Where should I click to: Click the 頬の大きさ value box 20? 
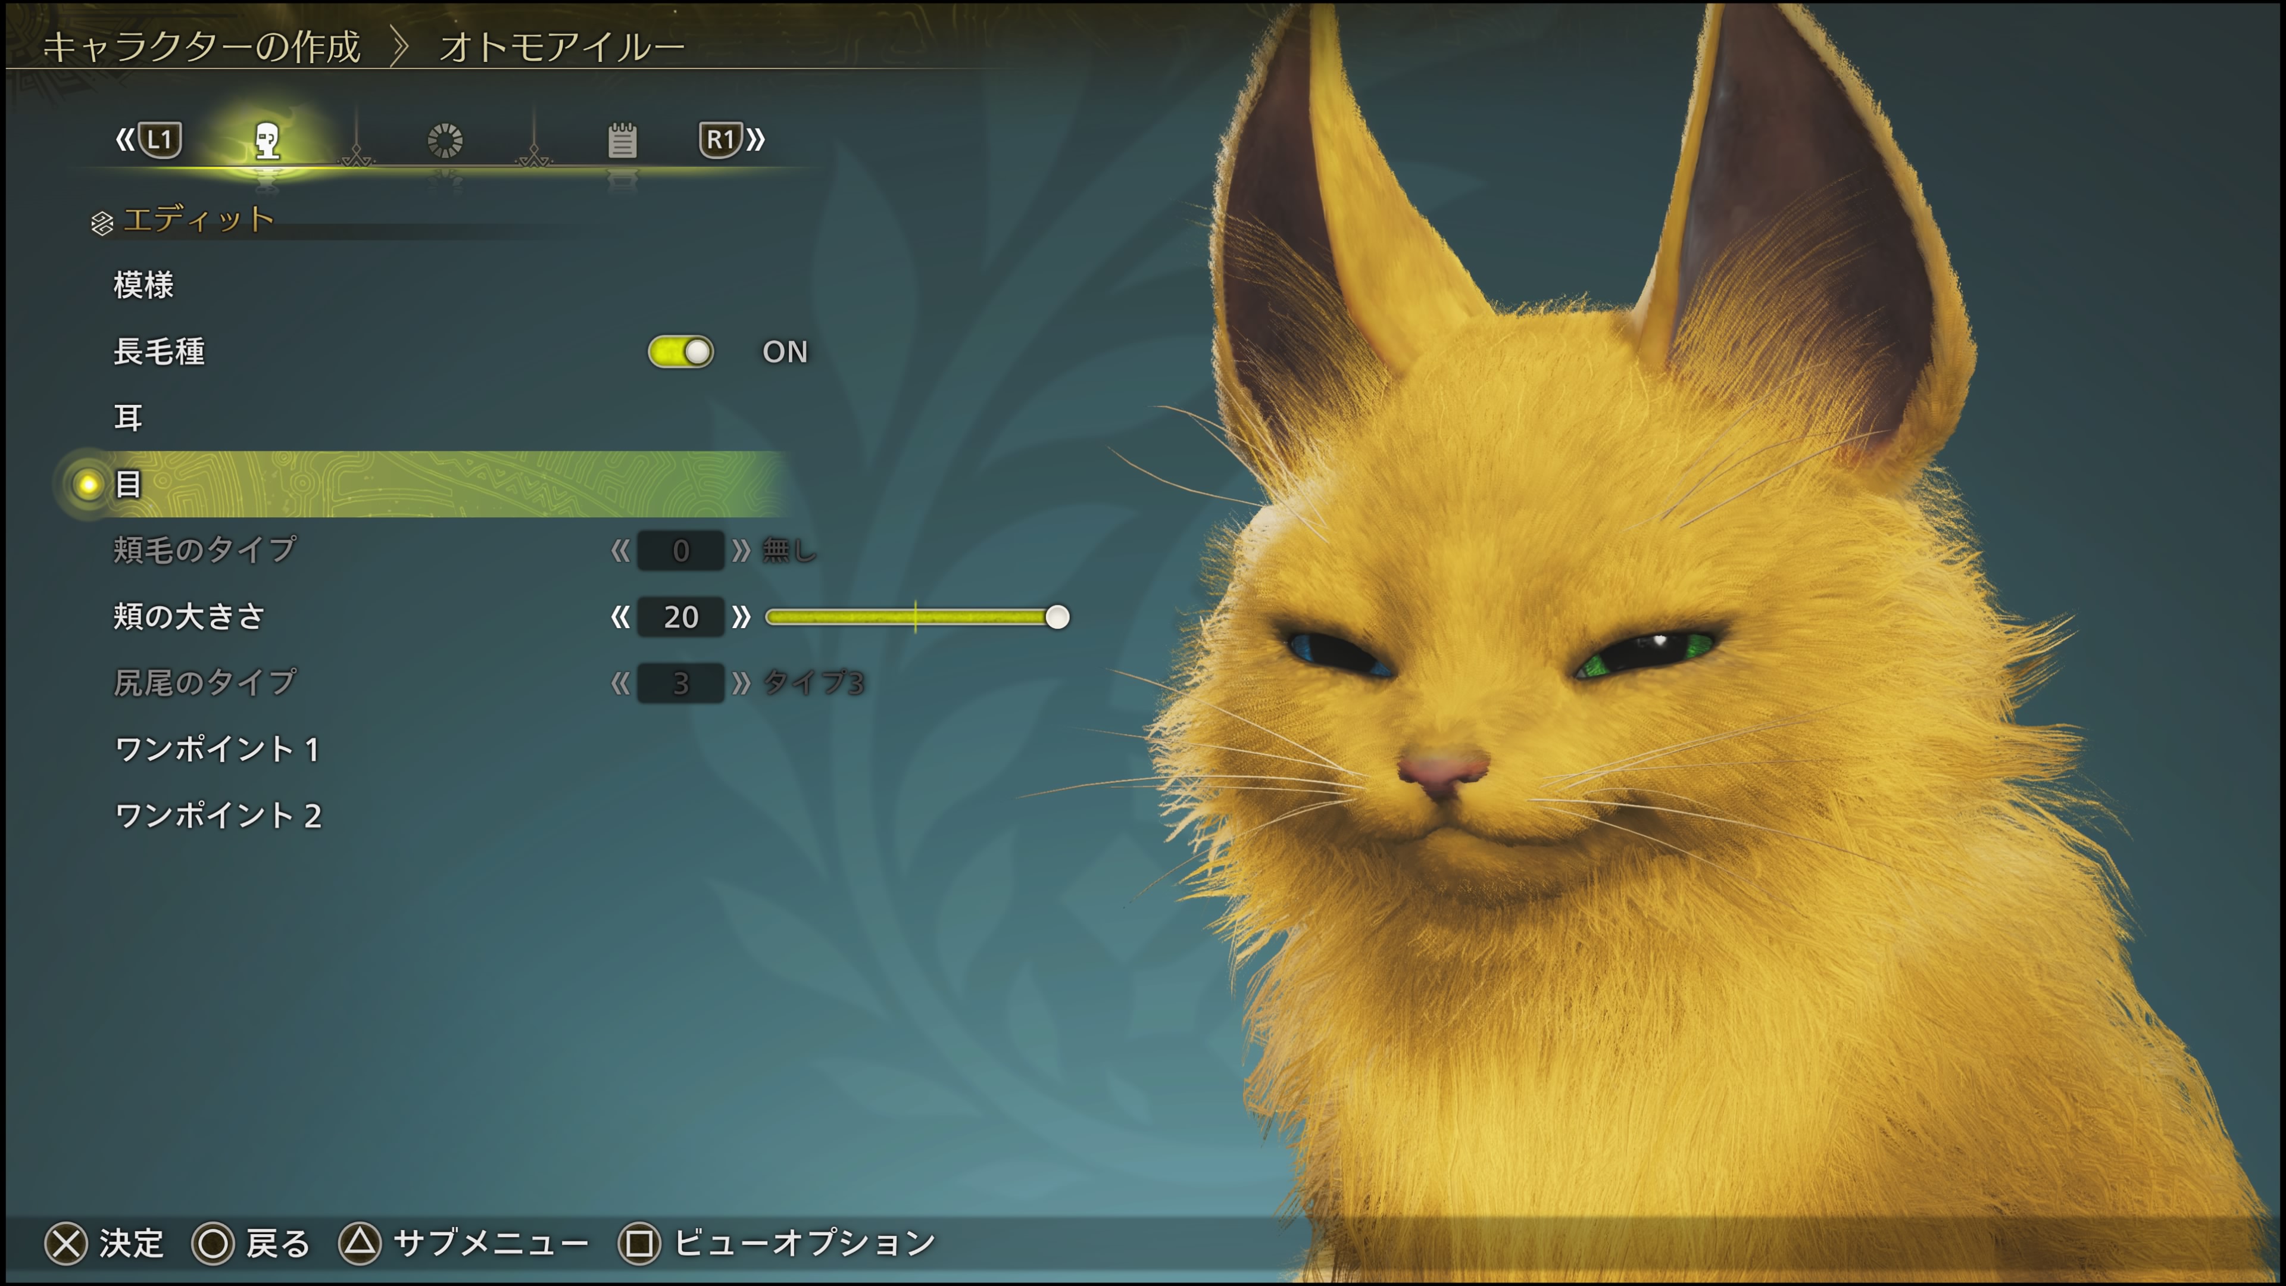[680, 617]
